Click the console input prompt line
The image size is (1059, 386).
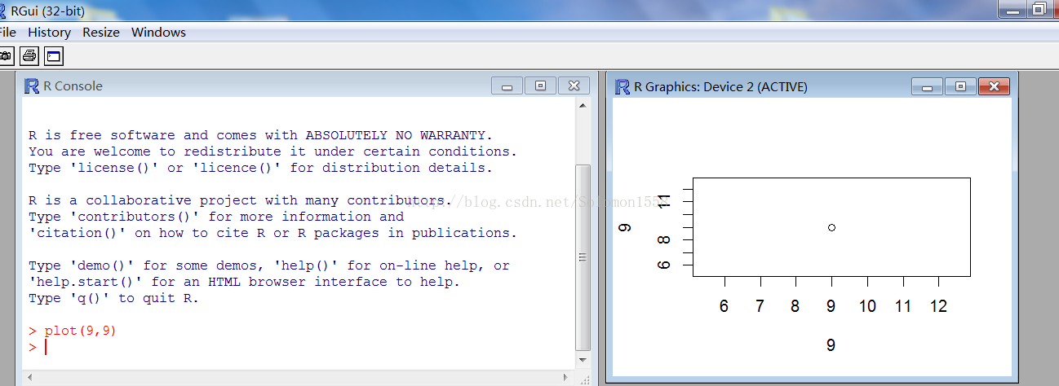[298, 347]
